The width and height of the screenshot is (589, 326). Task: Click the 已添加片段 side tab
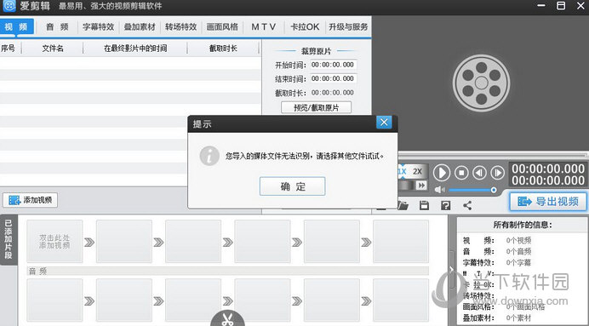tap(9, 240)
